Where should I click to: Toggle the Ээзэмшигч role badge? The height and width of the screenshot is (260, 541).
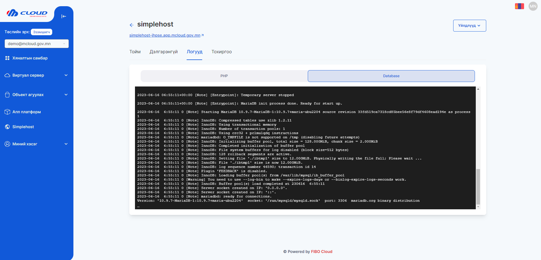[x=41, y=32]
